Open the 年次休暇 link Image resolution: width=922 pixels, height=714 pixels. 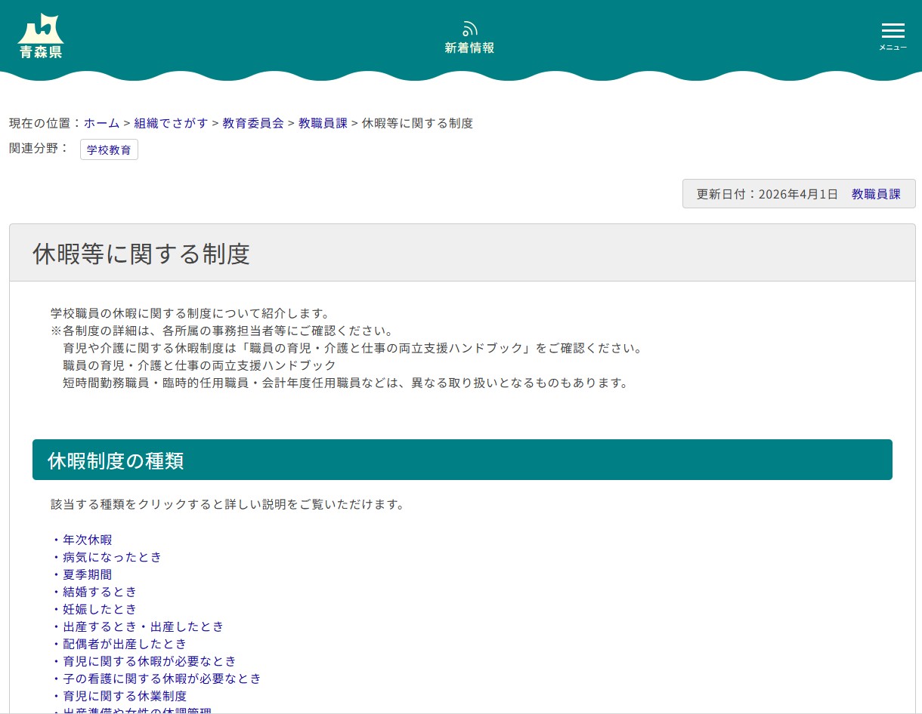(87, 540)
